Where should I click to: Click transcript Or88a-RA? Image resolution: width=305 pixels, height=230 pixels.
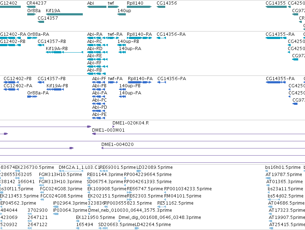click(x=38, y=34)
